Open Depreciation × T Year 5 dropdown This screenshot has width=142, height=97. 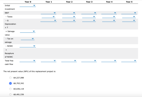[129, 21]
